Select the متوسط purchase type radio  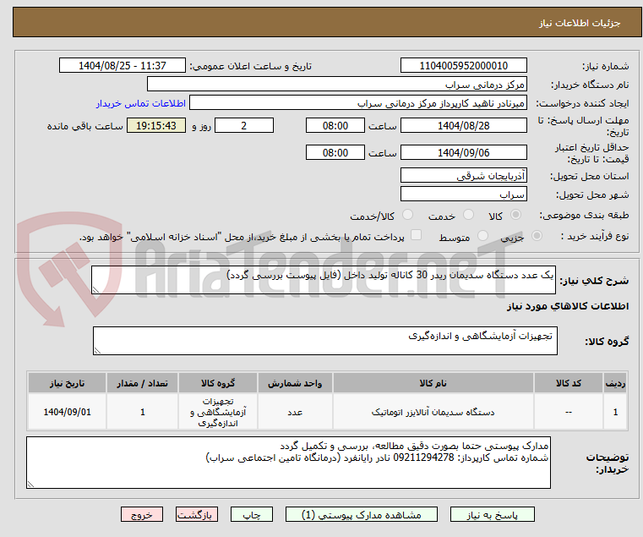(483, 236)
